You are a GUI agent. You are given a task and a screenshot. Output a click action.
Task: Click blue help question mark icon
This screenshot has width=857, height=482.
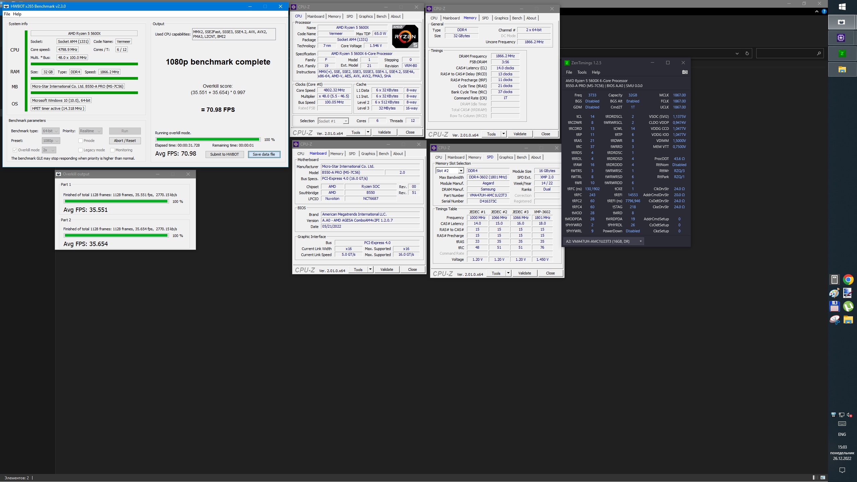[x=824, y=11]
